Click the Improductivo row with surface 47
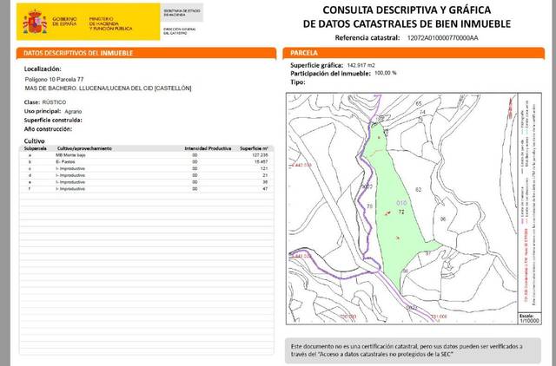556x366 pixels. 146,189
